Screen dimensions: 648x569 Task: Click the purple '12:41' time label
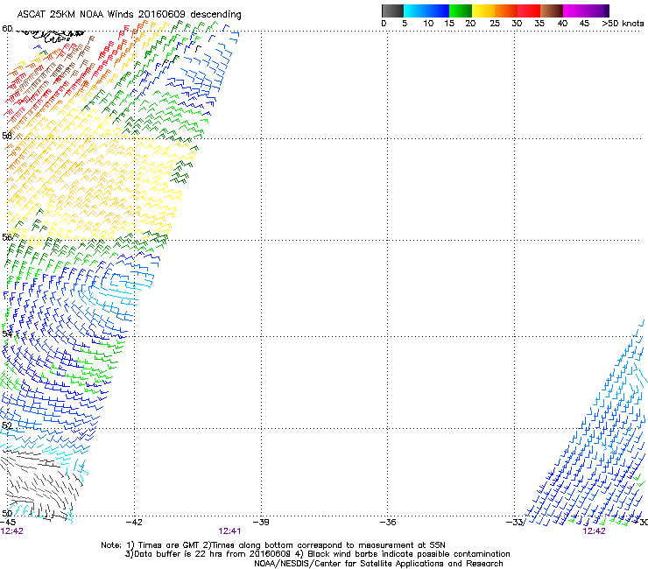click(229, 531)
